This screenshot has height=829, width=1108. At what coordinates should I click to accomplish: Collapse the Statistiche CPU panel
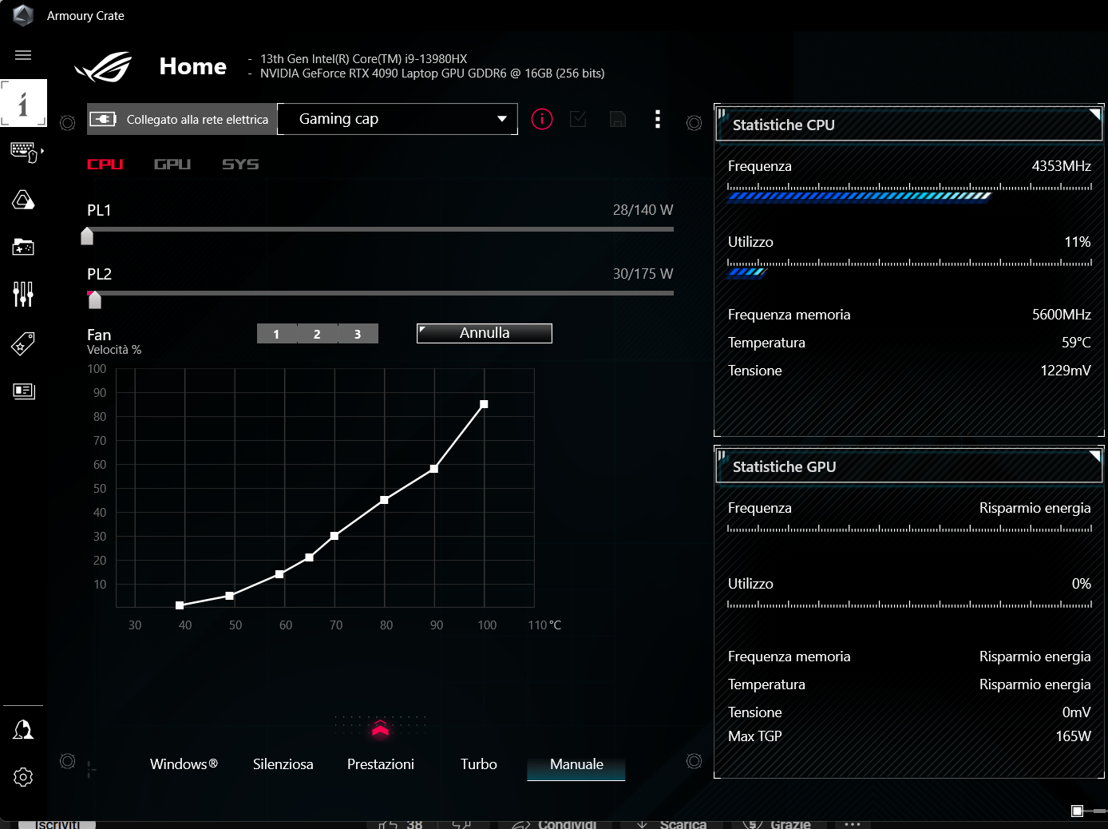point(1094,114)
